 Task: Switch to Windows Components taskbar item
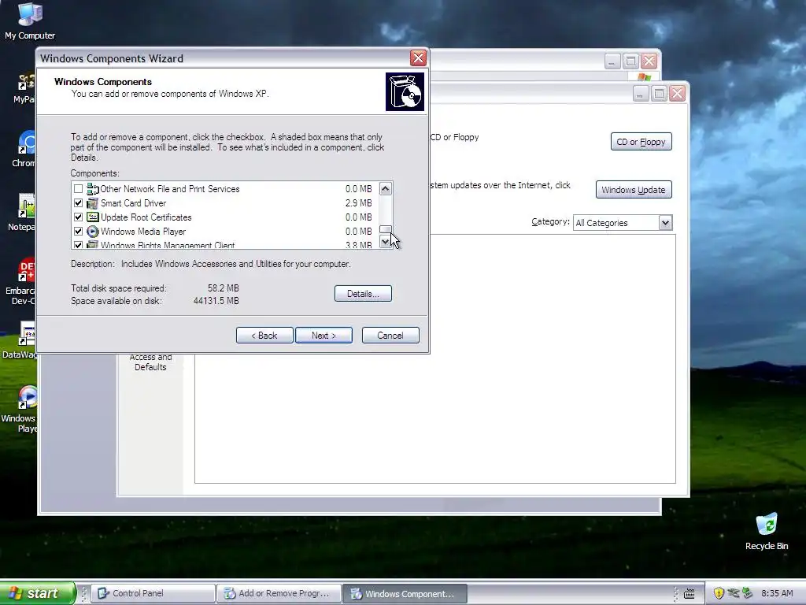405,593
